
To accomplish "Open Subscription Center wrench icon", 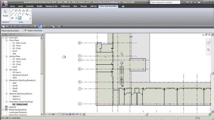I will tap(187, 2).
